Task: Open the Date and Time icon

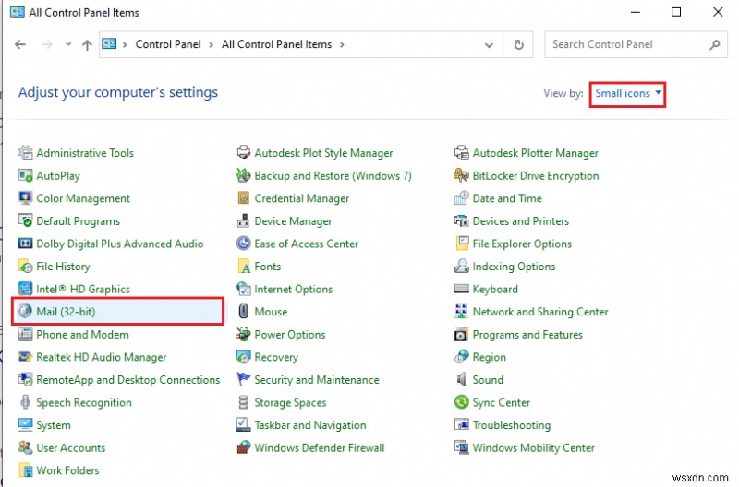Action: (461, 198)
